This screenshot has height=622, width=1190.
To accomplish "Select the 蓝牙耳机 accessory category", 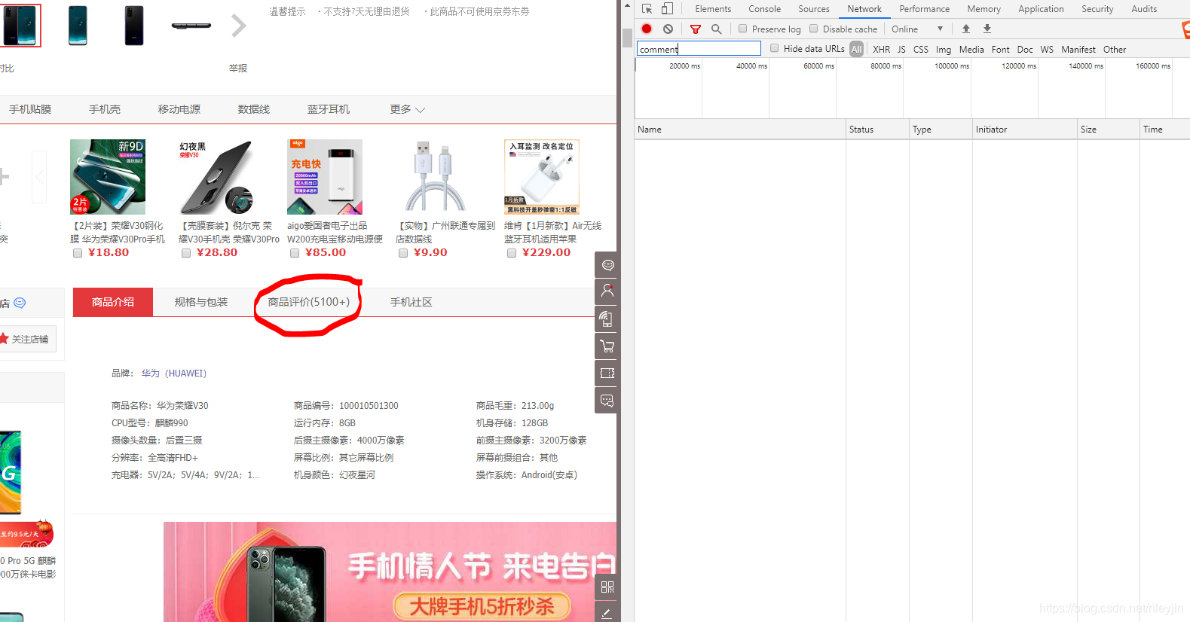I will pos(329,109).
